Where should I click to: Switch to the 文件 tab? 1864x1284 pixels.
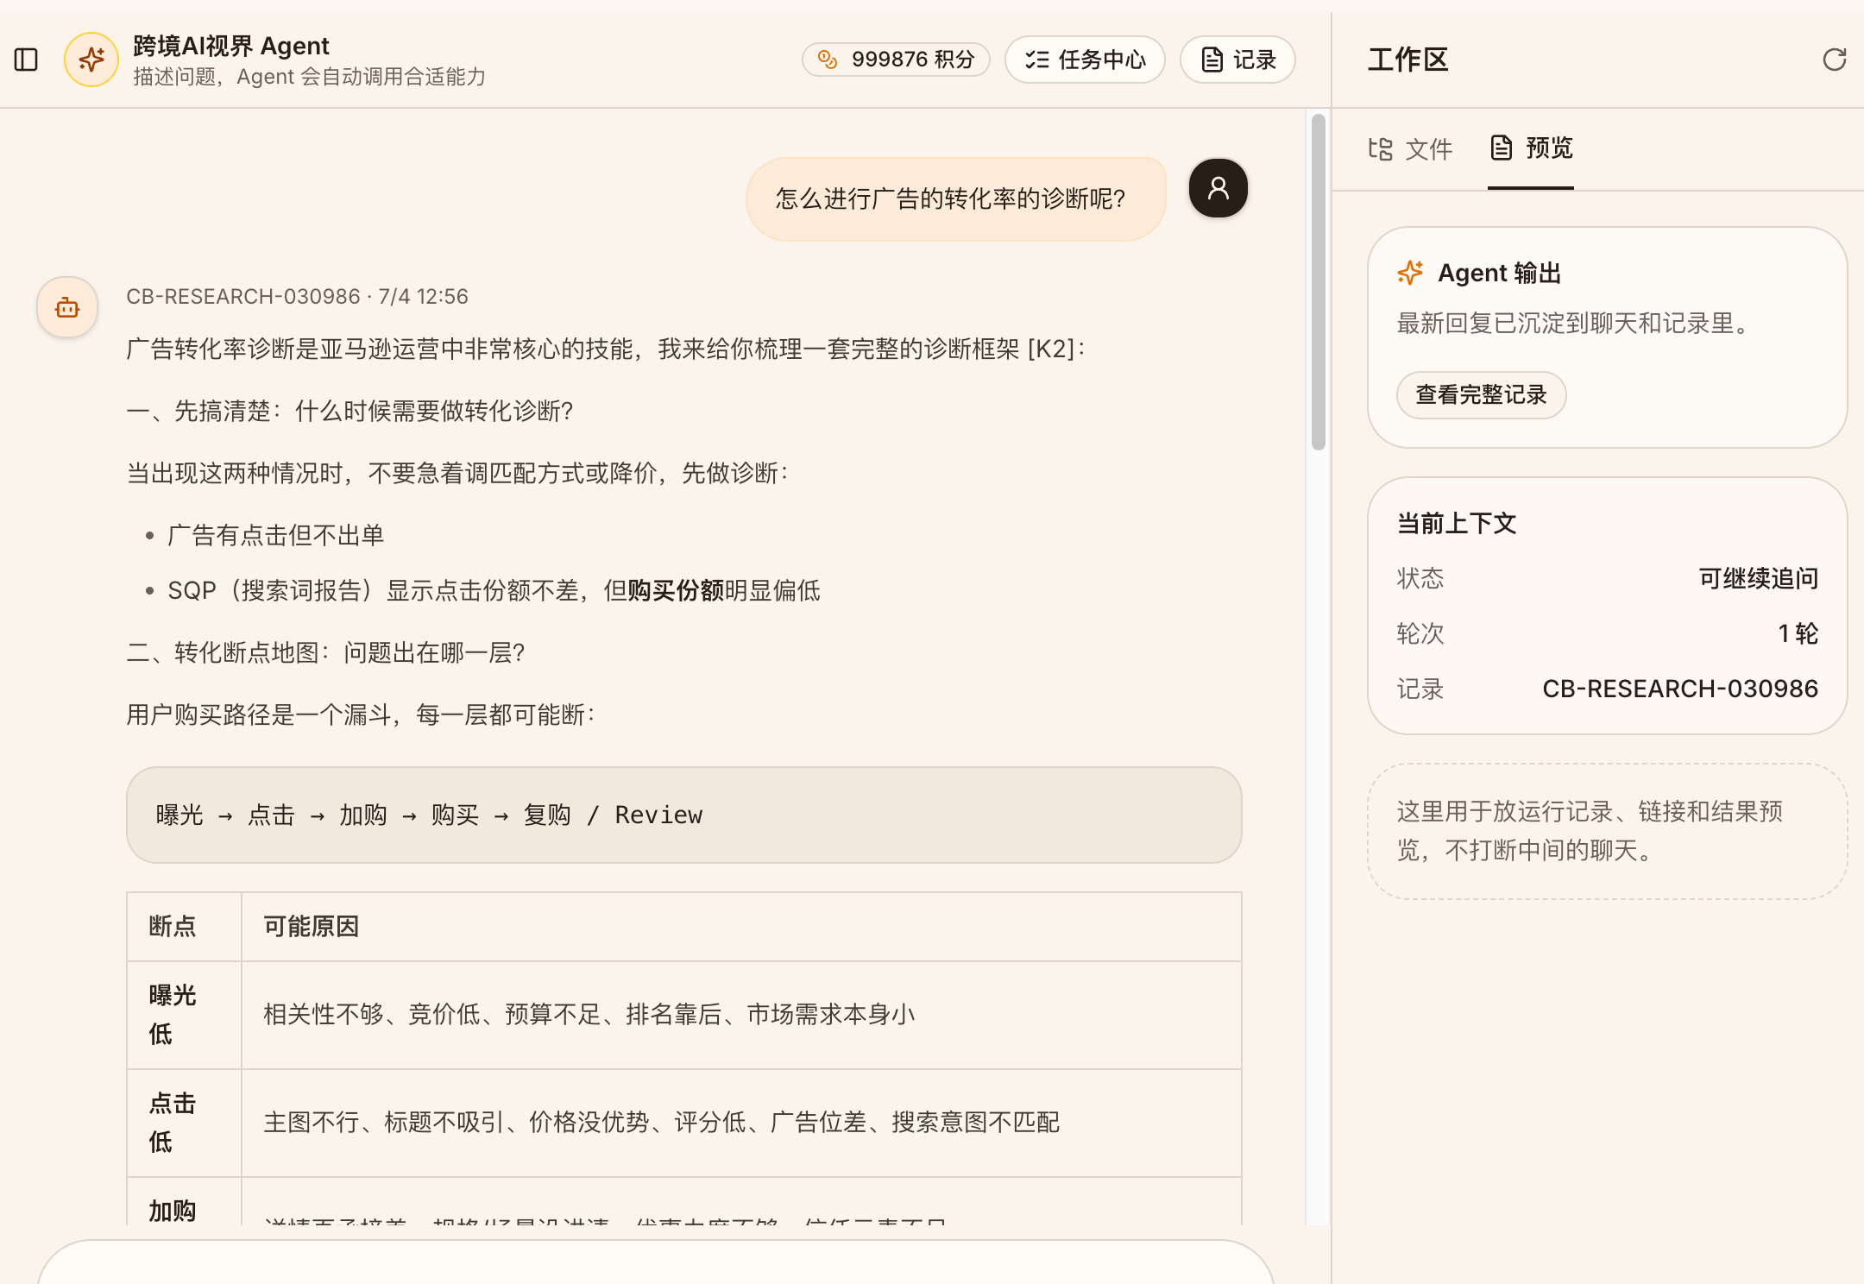(x=1410, y=148)
